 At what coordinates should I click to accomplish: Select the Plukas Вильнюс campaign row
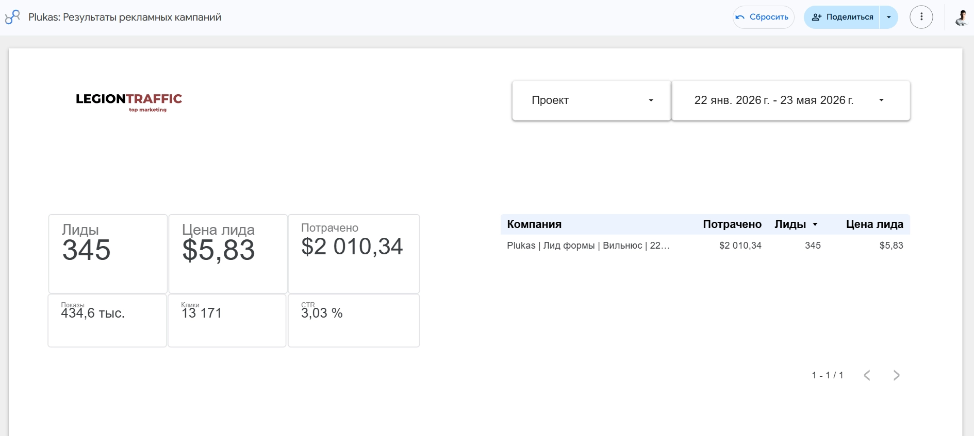(705, 246)
